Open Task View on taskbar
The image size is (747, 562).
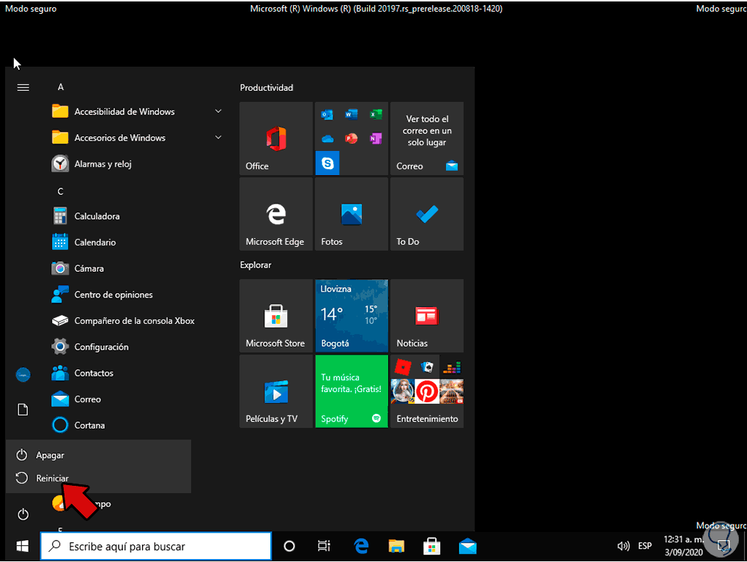[324, 547]
